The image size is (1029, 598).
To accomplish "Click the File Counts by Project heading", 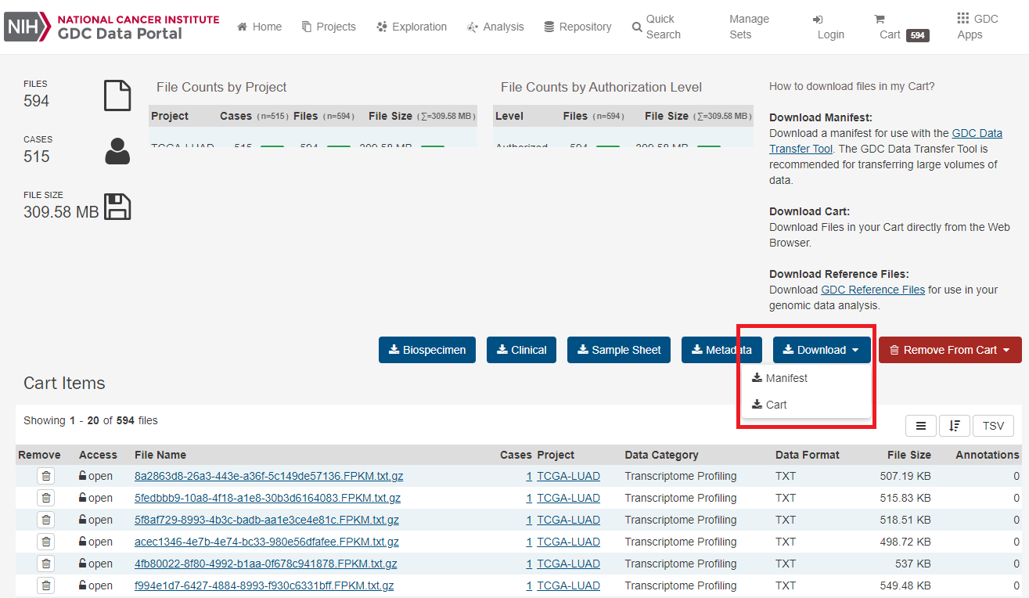I will [221, 87].
